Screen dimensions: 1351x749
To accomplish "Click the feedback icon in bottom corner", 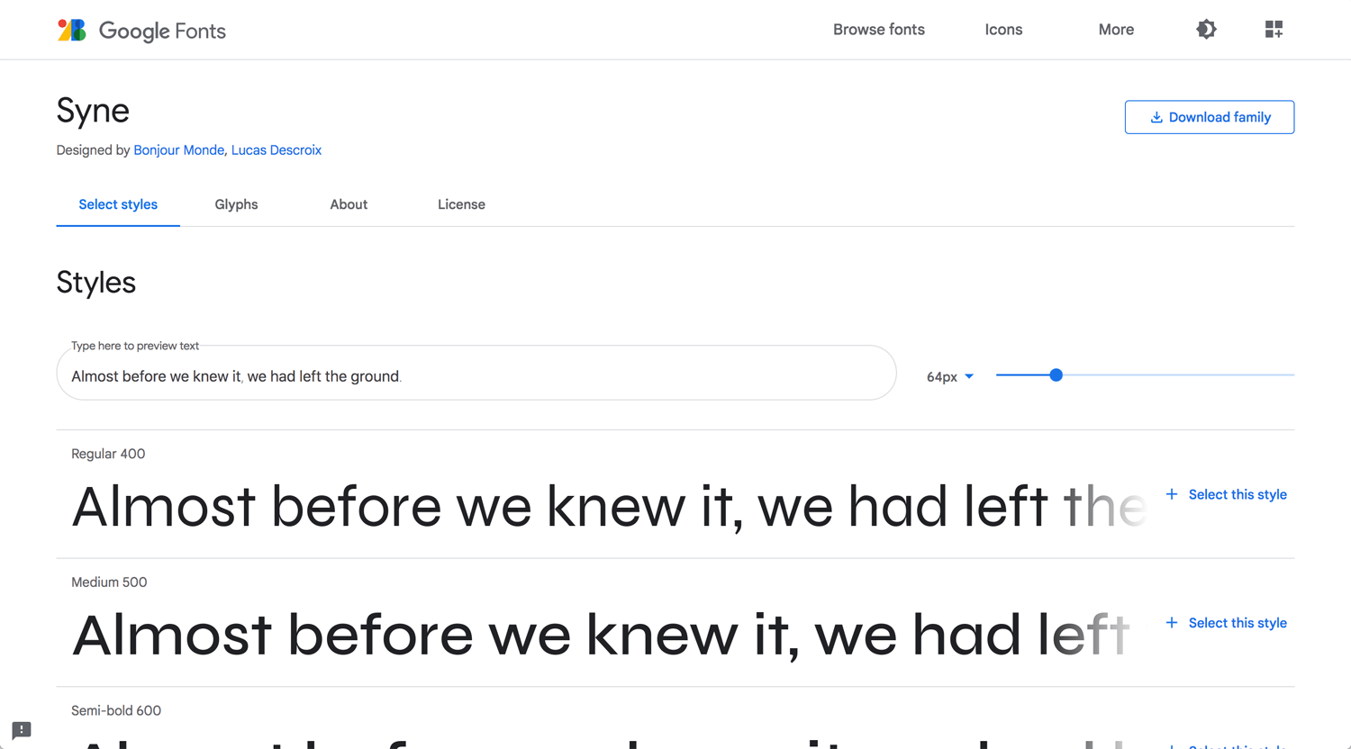I will click(x=22, y=730).
